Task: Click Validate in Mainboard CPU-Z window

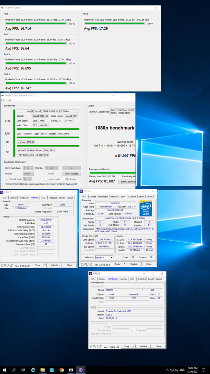Action: point(143,346)
